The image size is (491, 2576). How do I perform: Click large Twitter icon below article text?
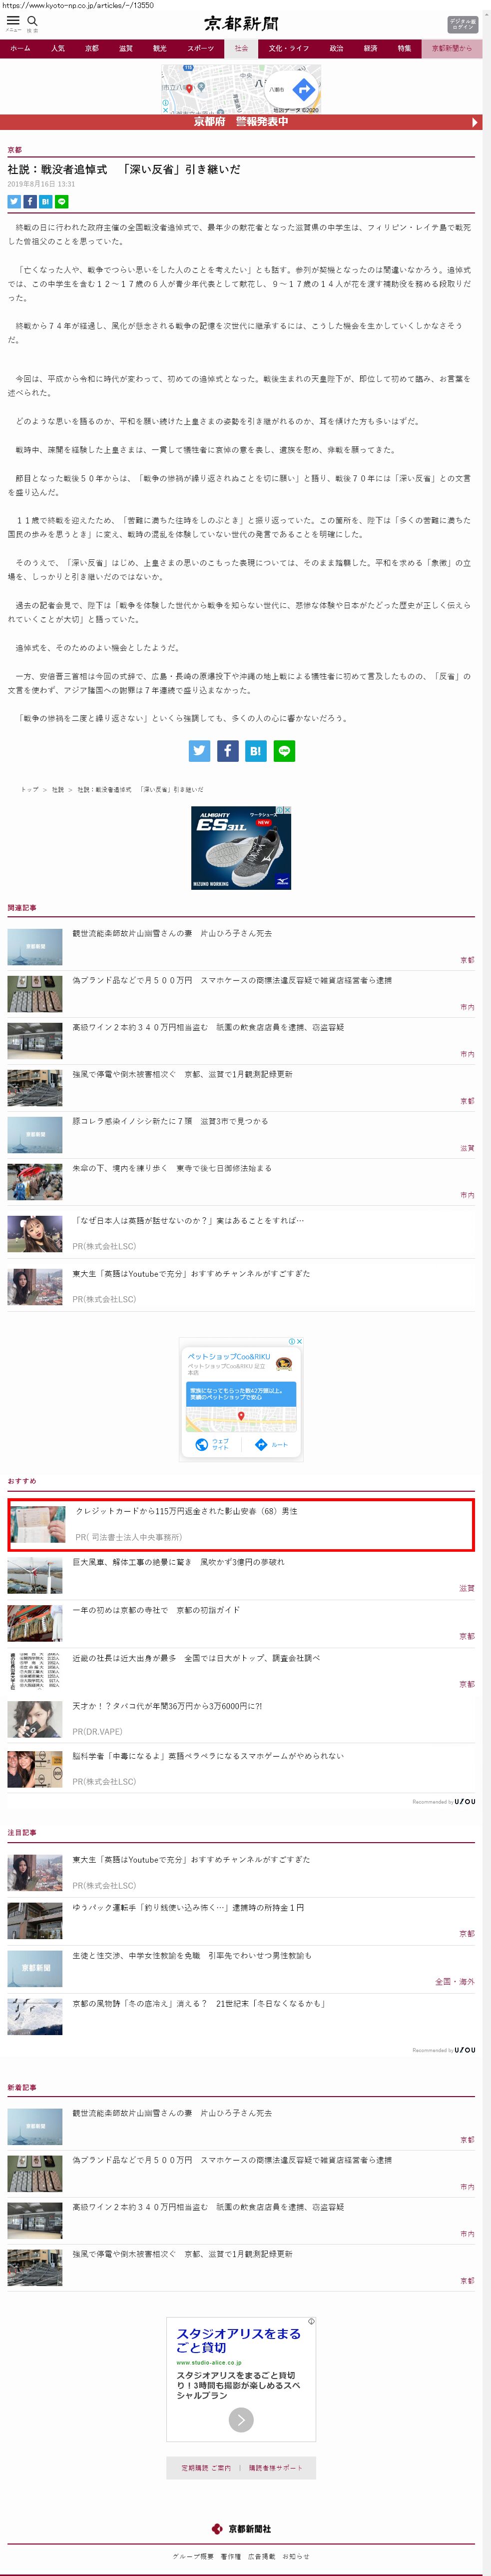[200, 751]
